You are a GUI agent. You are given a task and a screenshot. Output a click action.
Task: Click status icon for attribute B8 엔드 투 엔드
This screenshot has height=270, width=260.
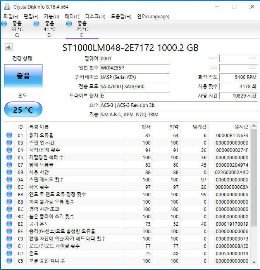[x=9, y=194]
